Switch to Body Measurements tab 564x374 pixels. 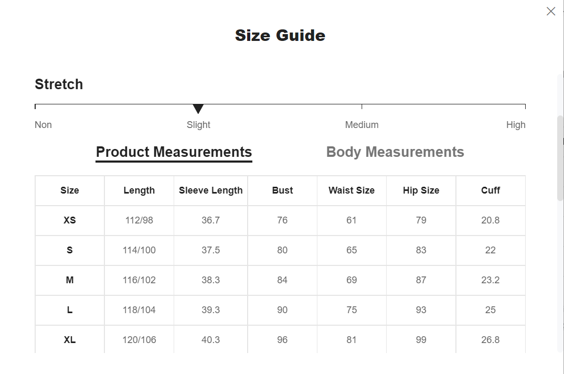(x=395, y=152)
